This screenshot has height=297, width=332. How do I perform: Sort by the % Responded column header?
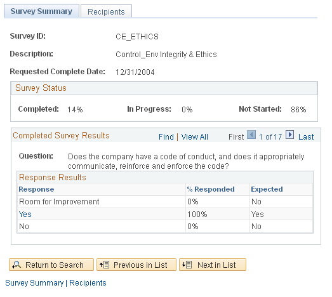coord(211,189)
